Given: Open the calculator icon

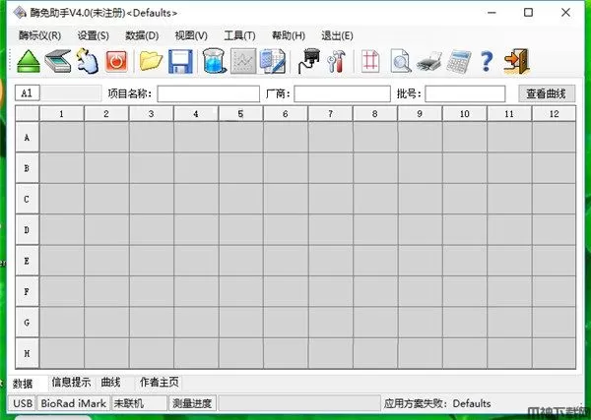Looking at the screenshot, I should 456,61.
